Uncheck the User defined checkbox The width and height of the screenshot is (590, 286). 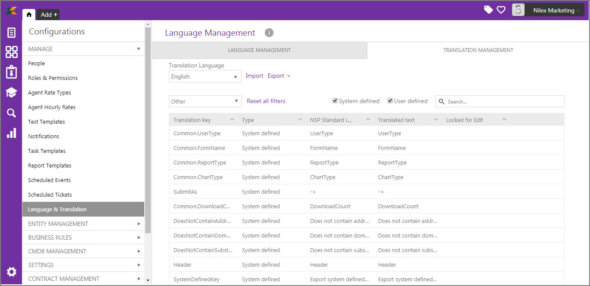click(x=390, y=101)
